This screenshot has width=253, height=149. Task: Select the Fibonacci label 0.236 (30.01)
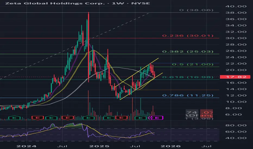(x=188, y=35)
